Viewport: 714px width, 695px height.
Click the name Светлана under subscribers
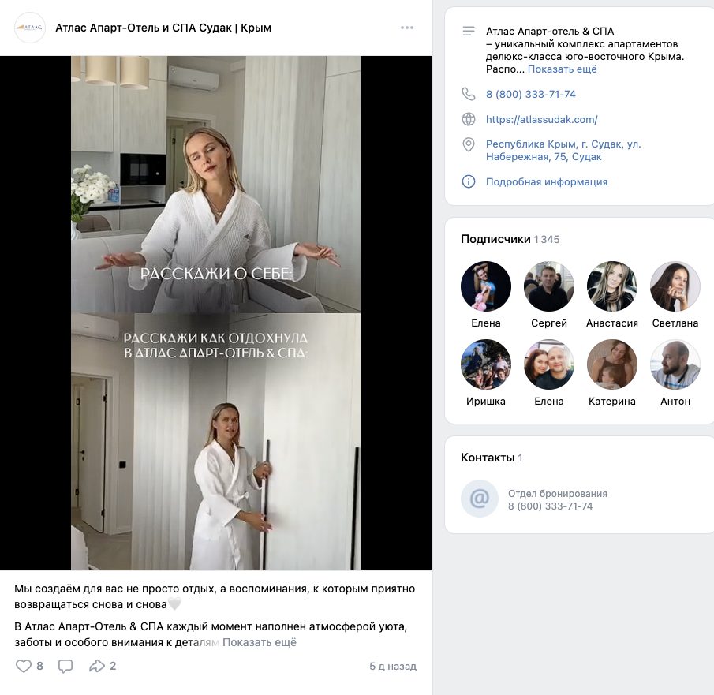675,323
